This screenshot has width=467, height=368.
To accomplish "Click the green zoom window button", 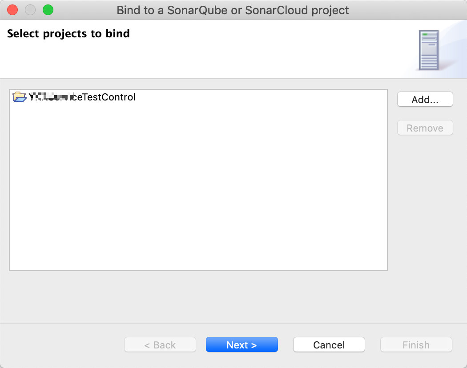I will pyautogui.click(x=48, y=10).
